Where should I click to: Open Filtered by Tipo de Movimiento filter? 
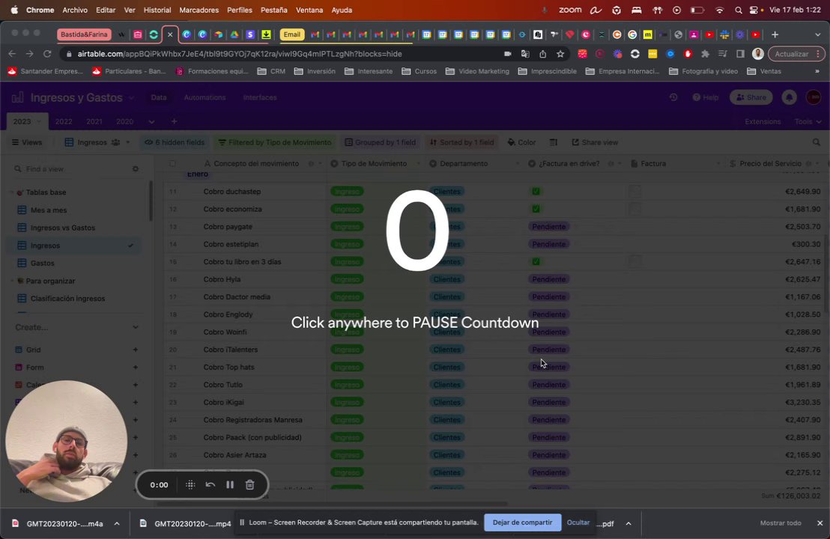(x=275, y=142)
